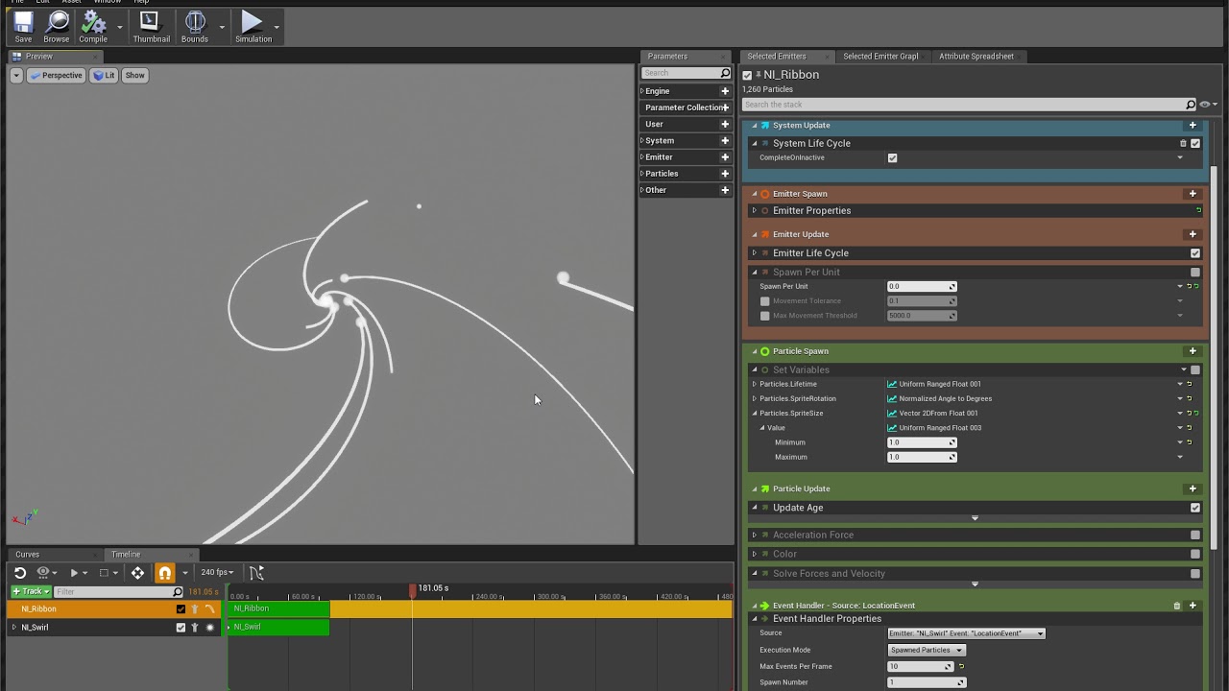The image size is (1229, 691).
Task: Open the 240 fps frame rate dropdown
Action: [x=217, y=573]
